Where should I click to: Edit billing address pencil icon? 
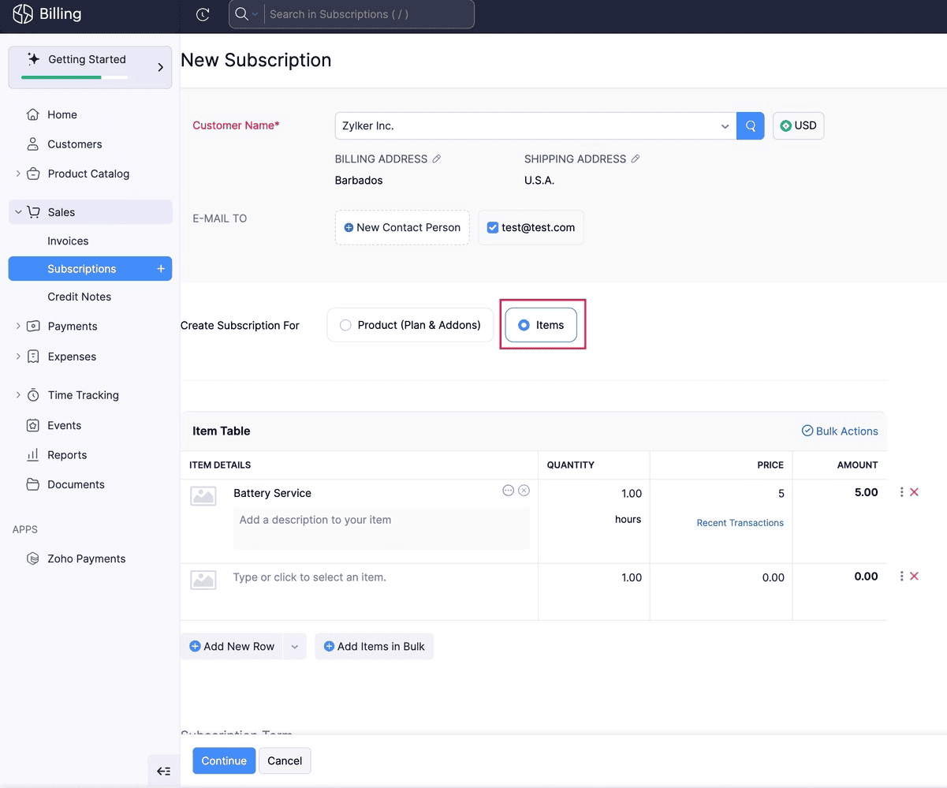[x=437, y=159]
